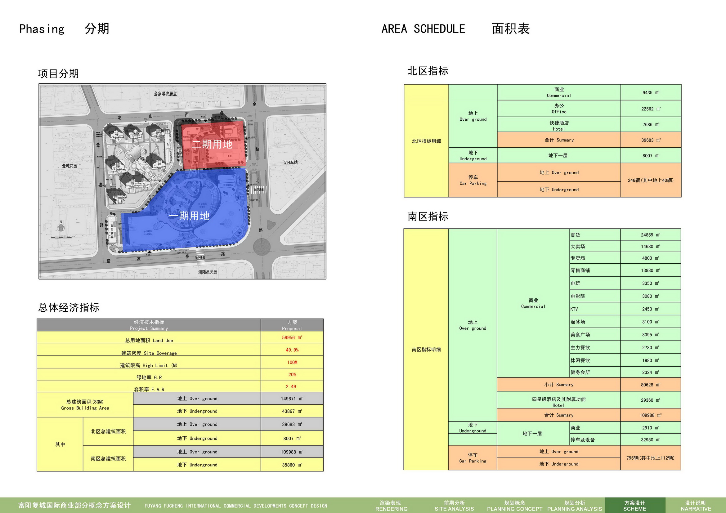Select the 149671 m² over ground value
Screen dimensions: 726x513
point(292,399)
